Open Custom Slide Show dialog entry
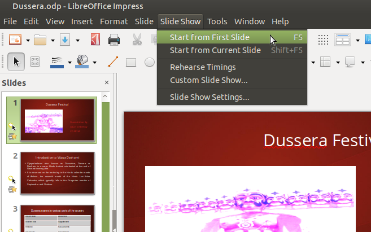The image size is (371, 232). point(232,80)
